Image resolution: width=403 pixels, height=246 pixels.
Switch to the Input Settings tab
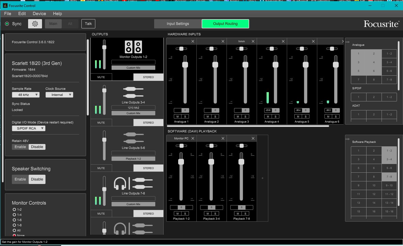pyautogui.click(x=178, y=24)
